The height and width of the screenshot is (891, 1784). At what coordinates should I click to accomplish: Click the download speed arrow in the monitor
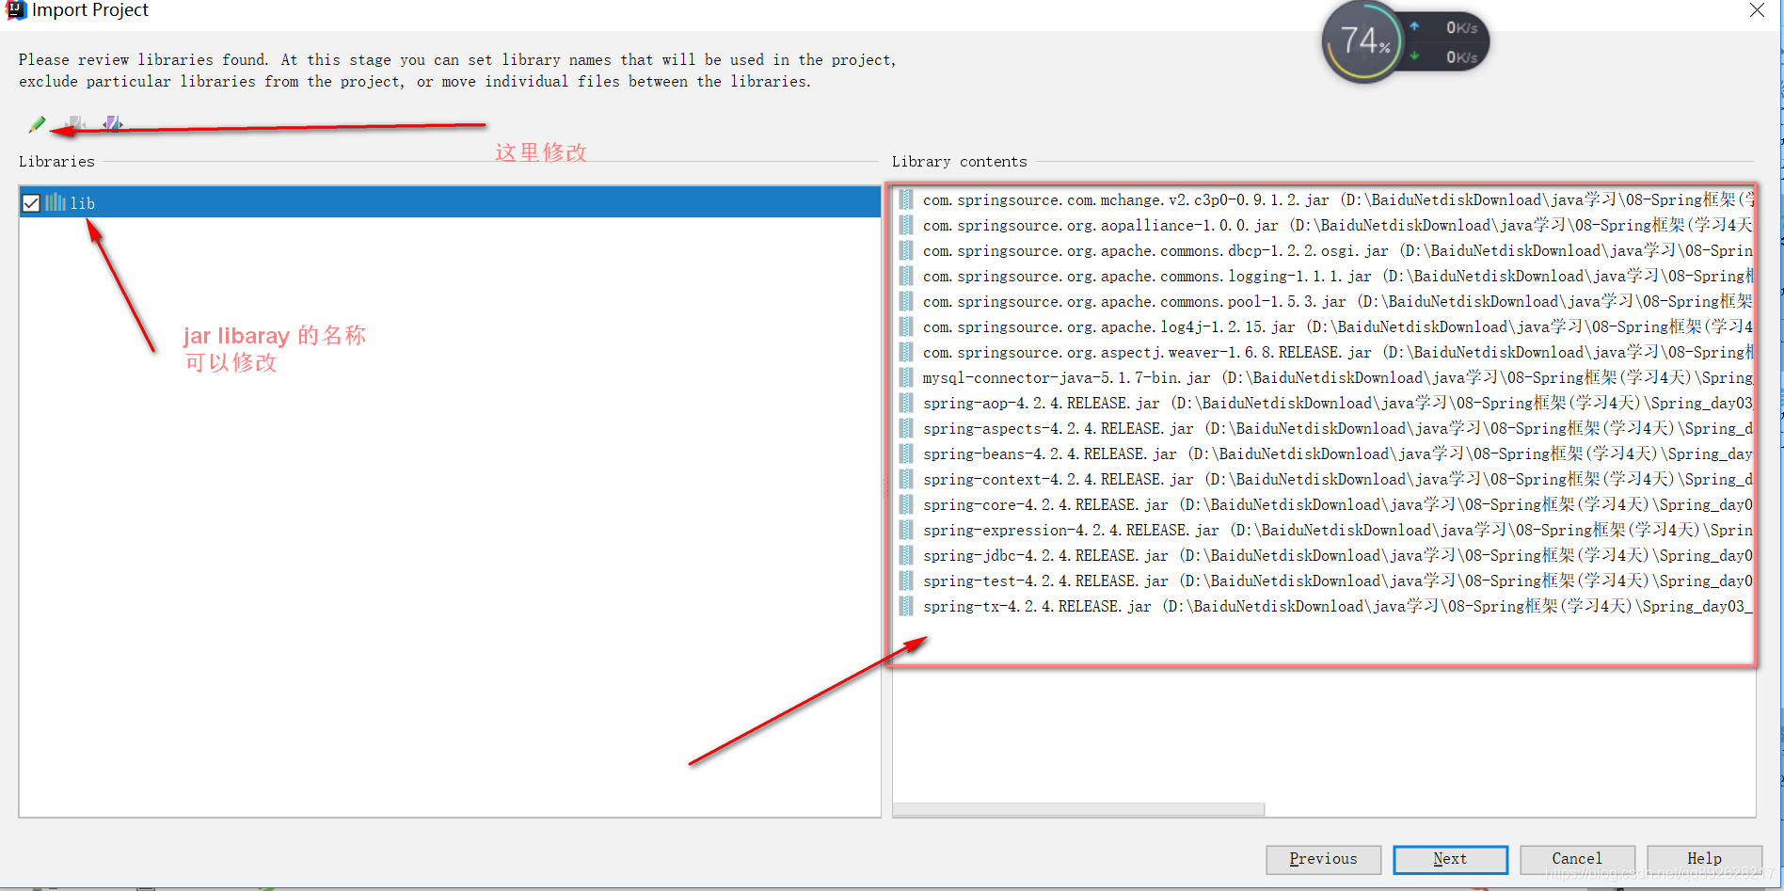(x=1414, y=56)
